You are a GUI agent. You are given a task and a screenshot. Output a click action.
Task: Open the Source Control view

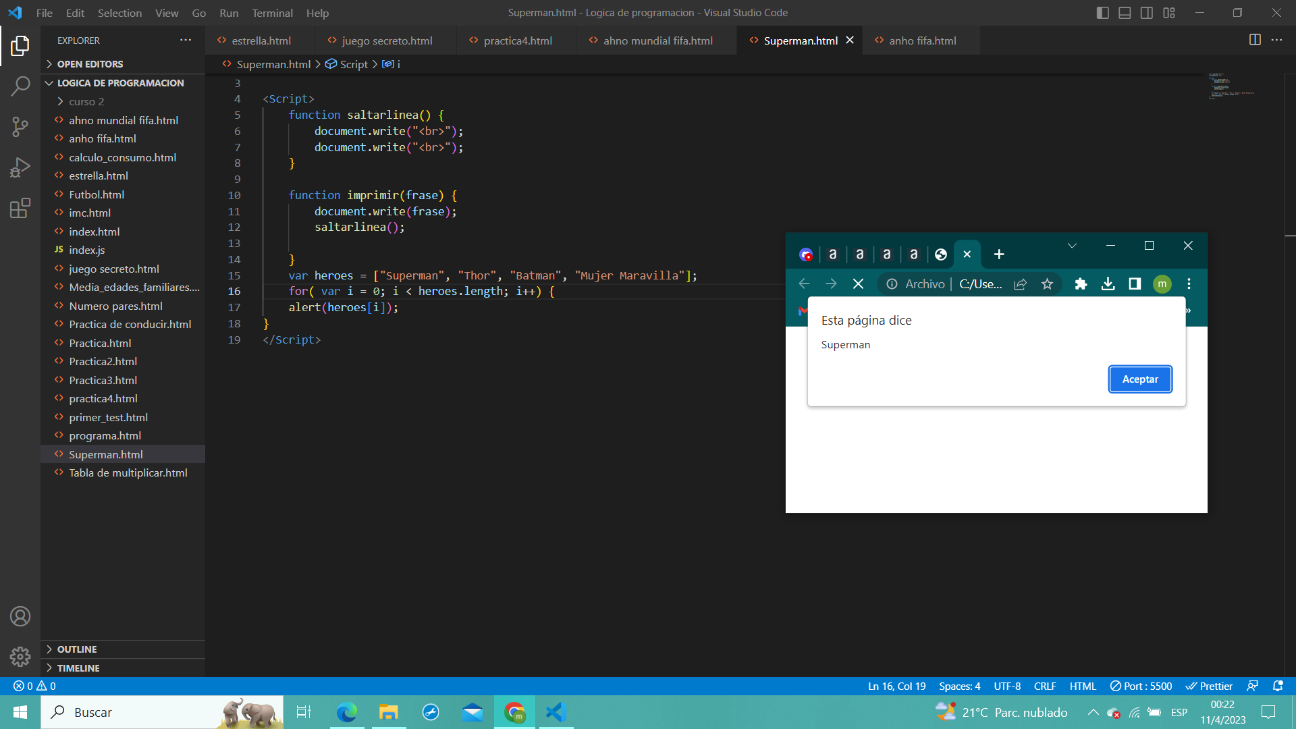point(20,126)
